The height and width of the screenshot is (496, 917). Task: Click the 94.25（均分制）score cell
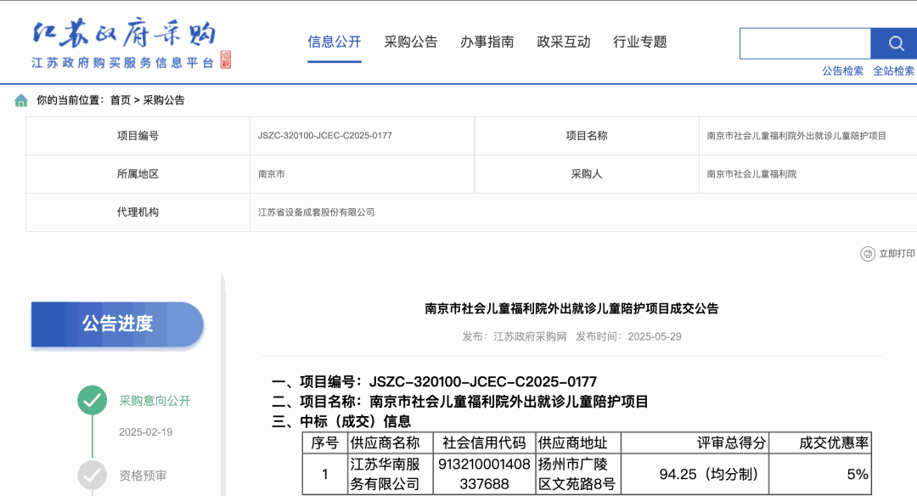point(695,475)
